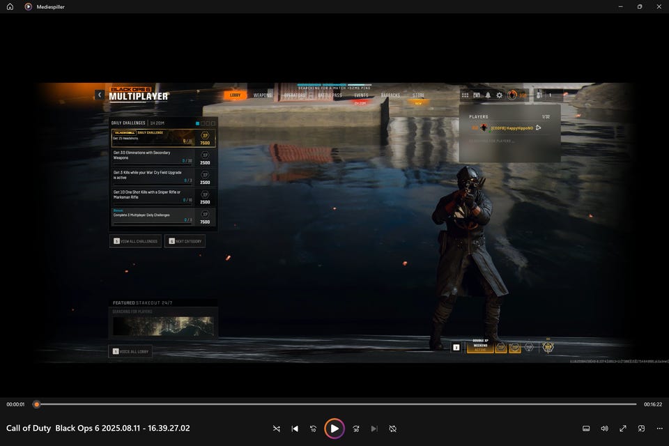Toggle repeat mode

pos(393,429)
